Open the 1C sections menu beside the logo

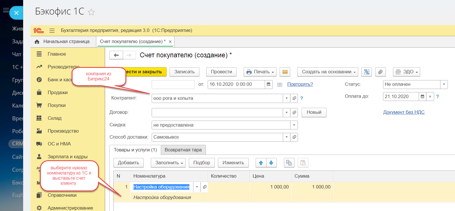point(52,31)
